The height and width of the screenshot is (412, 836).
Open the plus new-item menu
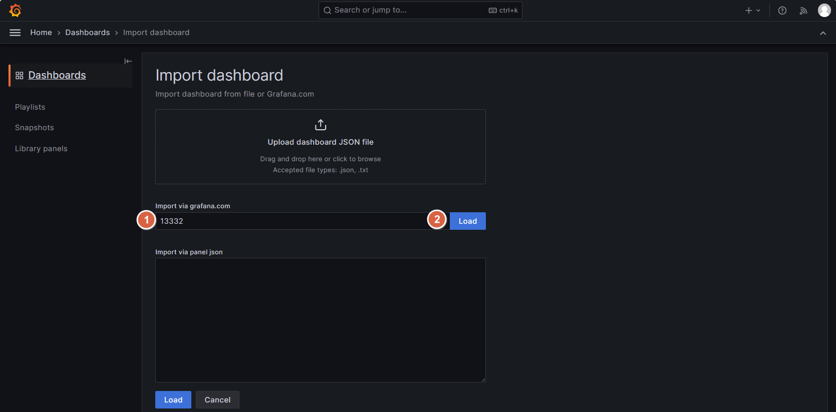tap(752, 11)
